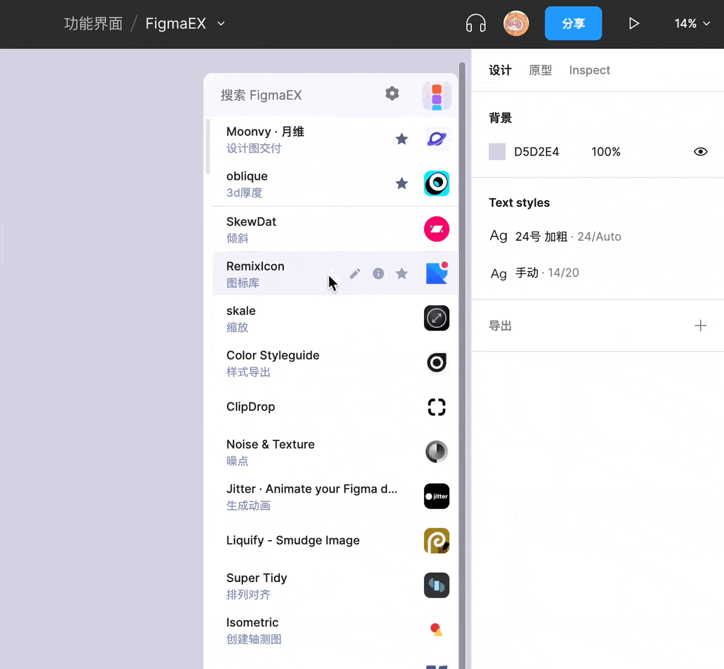
Task: Open the FigmaEX file name dropdown chevron
Action: pos(221,24)
